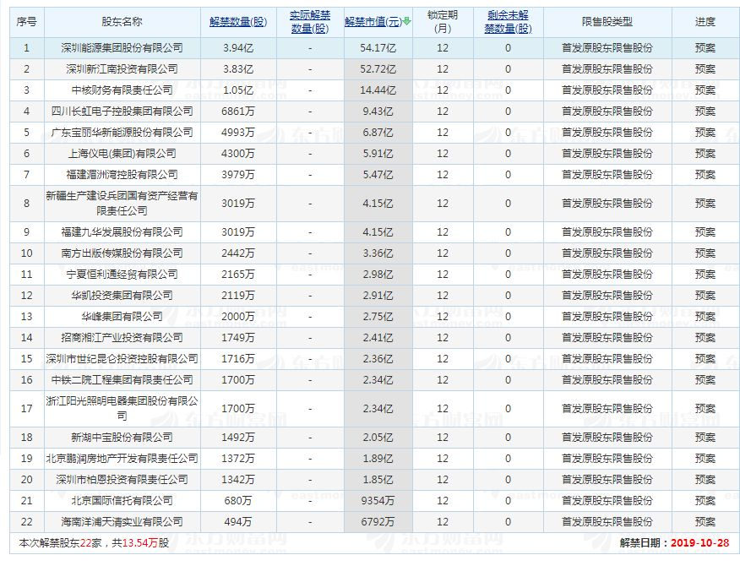Select shareholder 四川长虹电子控股集团有限公司
740x566 pixels.
pyautogui.click(x=122, y=112)
